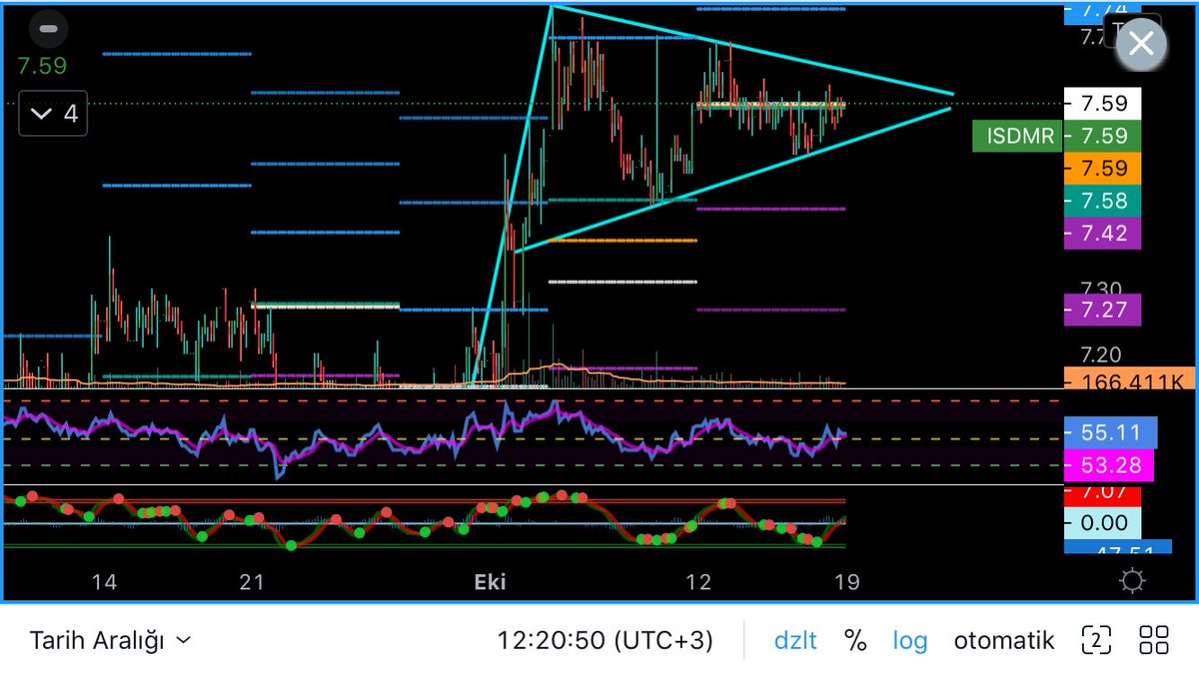Open the Tarih Aralığı date range dropdown

[110, 640]
